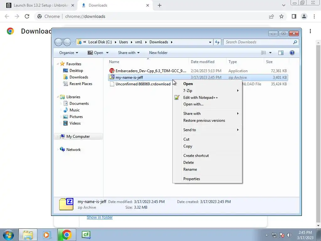This screenshot has width=321, height=241.
Task: Click the Chrome reload page icon
Action: click(x=27, y=16)
